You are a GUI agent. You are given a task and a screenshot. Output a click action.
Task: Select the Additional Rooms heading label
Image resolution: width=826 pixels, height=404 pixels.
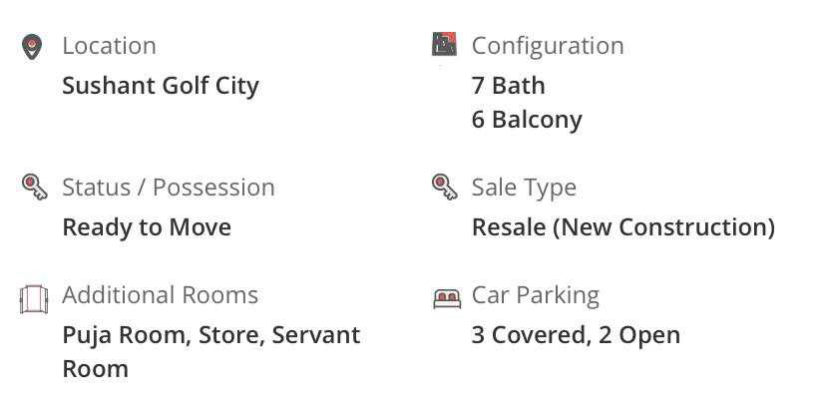click(x=160, y=295)
